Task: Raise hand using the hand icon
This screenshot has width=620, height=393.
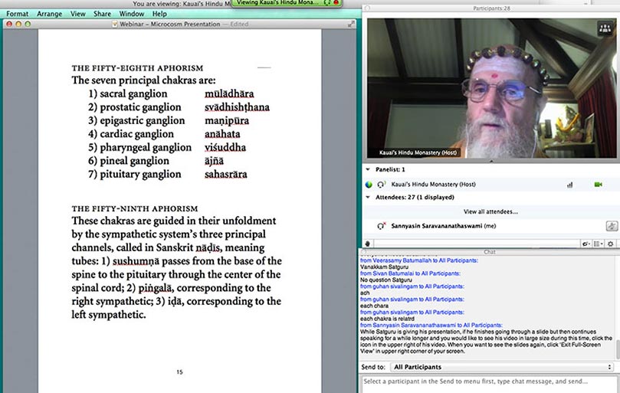Action: (369, 244)
